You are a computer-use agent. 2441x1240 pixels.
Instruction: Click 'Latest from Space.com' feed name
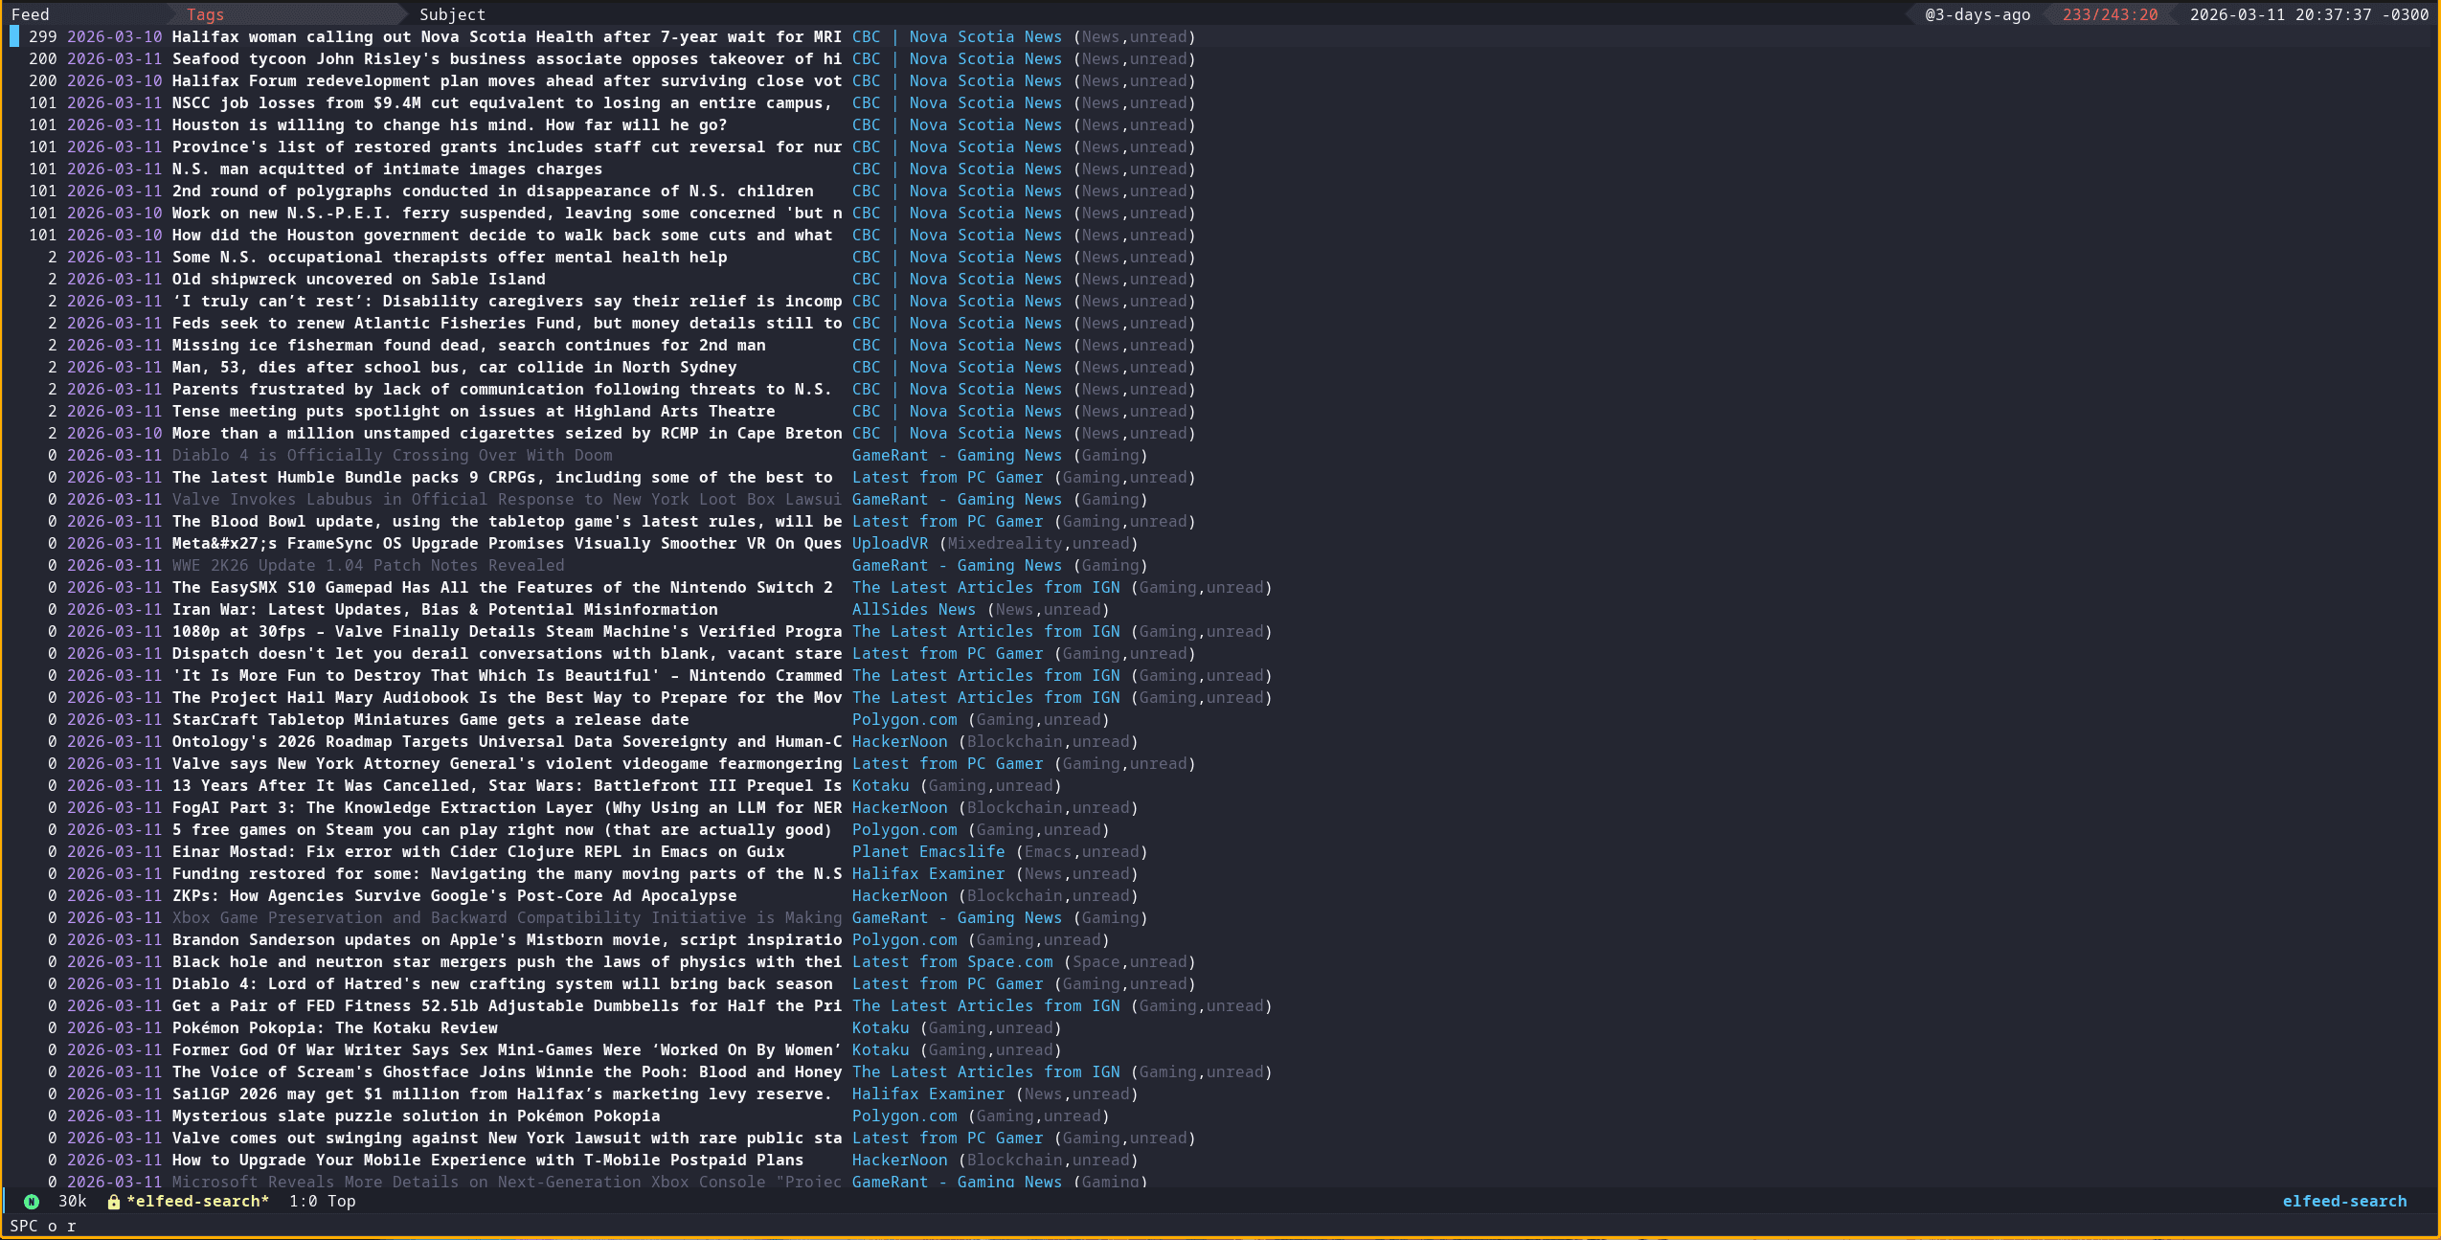[x=952, y=961]
